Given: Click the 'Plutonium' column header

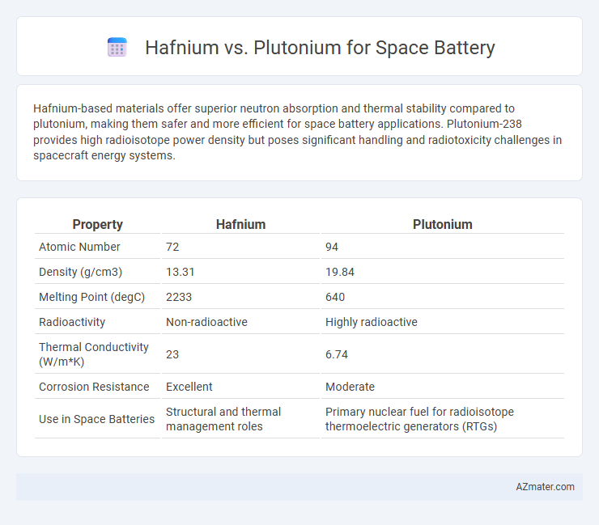Looking at the screenshot, I should click(x=443, y=224).
